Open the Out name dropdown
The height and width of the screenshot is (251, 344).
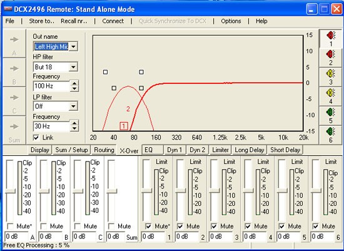[74, 46]
